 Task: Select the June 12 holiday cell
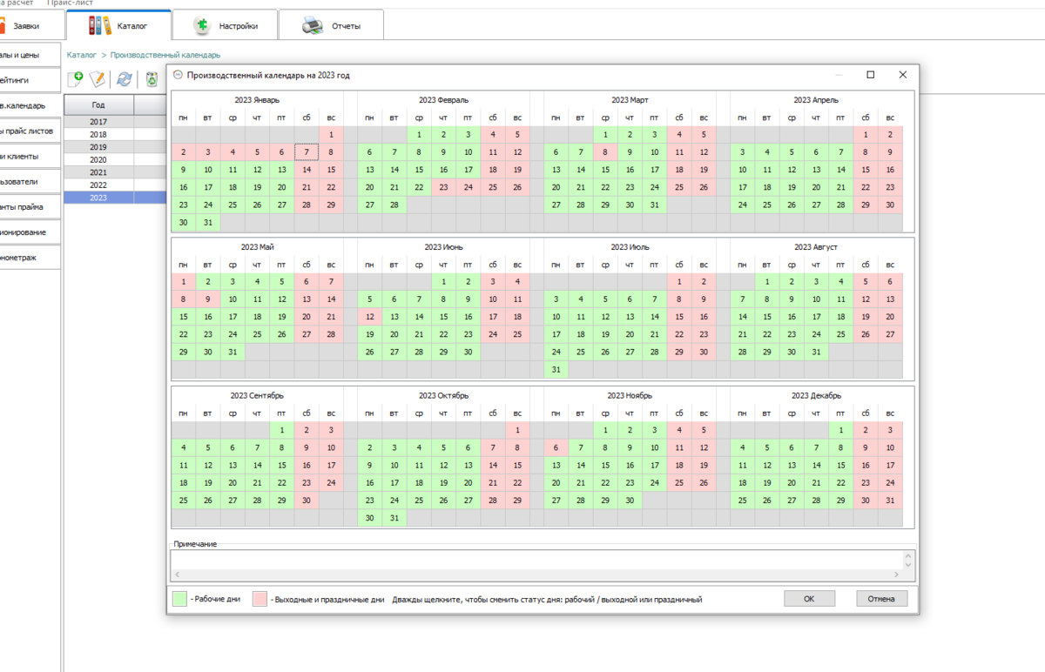369,317
